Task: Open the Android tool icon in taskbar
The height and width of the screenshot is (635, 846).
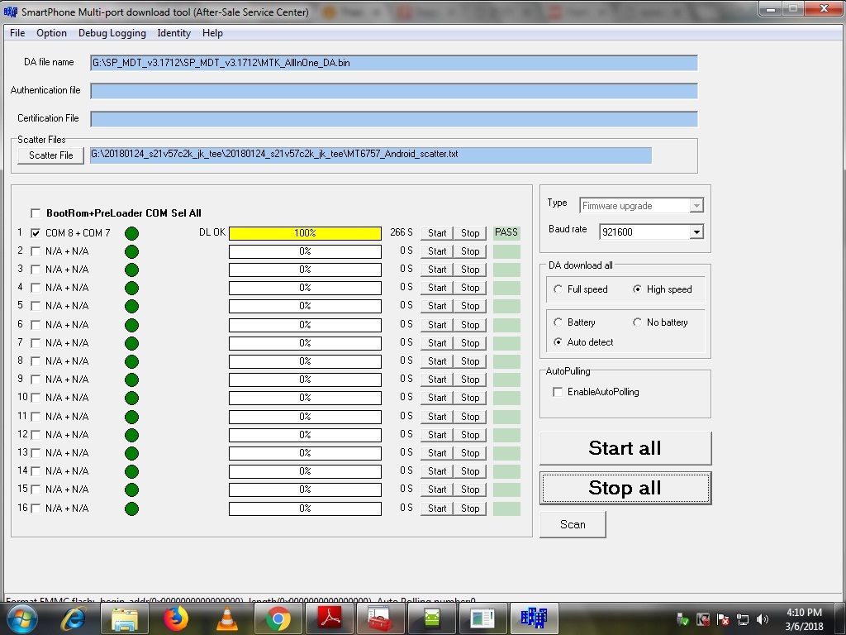Action: tap(431, 618)
